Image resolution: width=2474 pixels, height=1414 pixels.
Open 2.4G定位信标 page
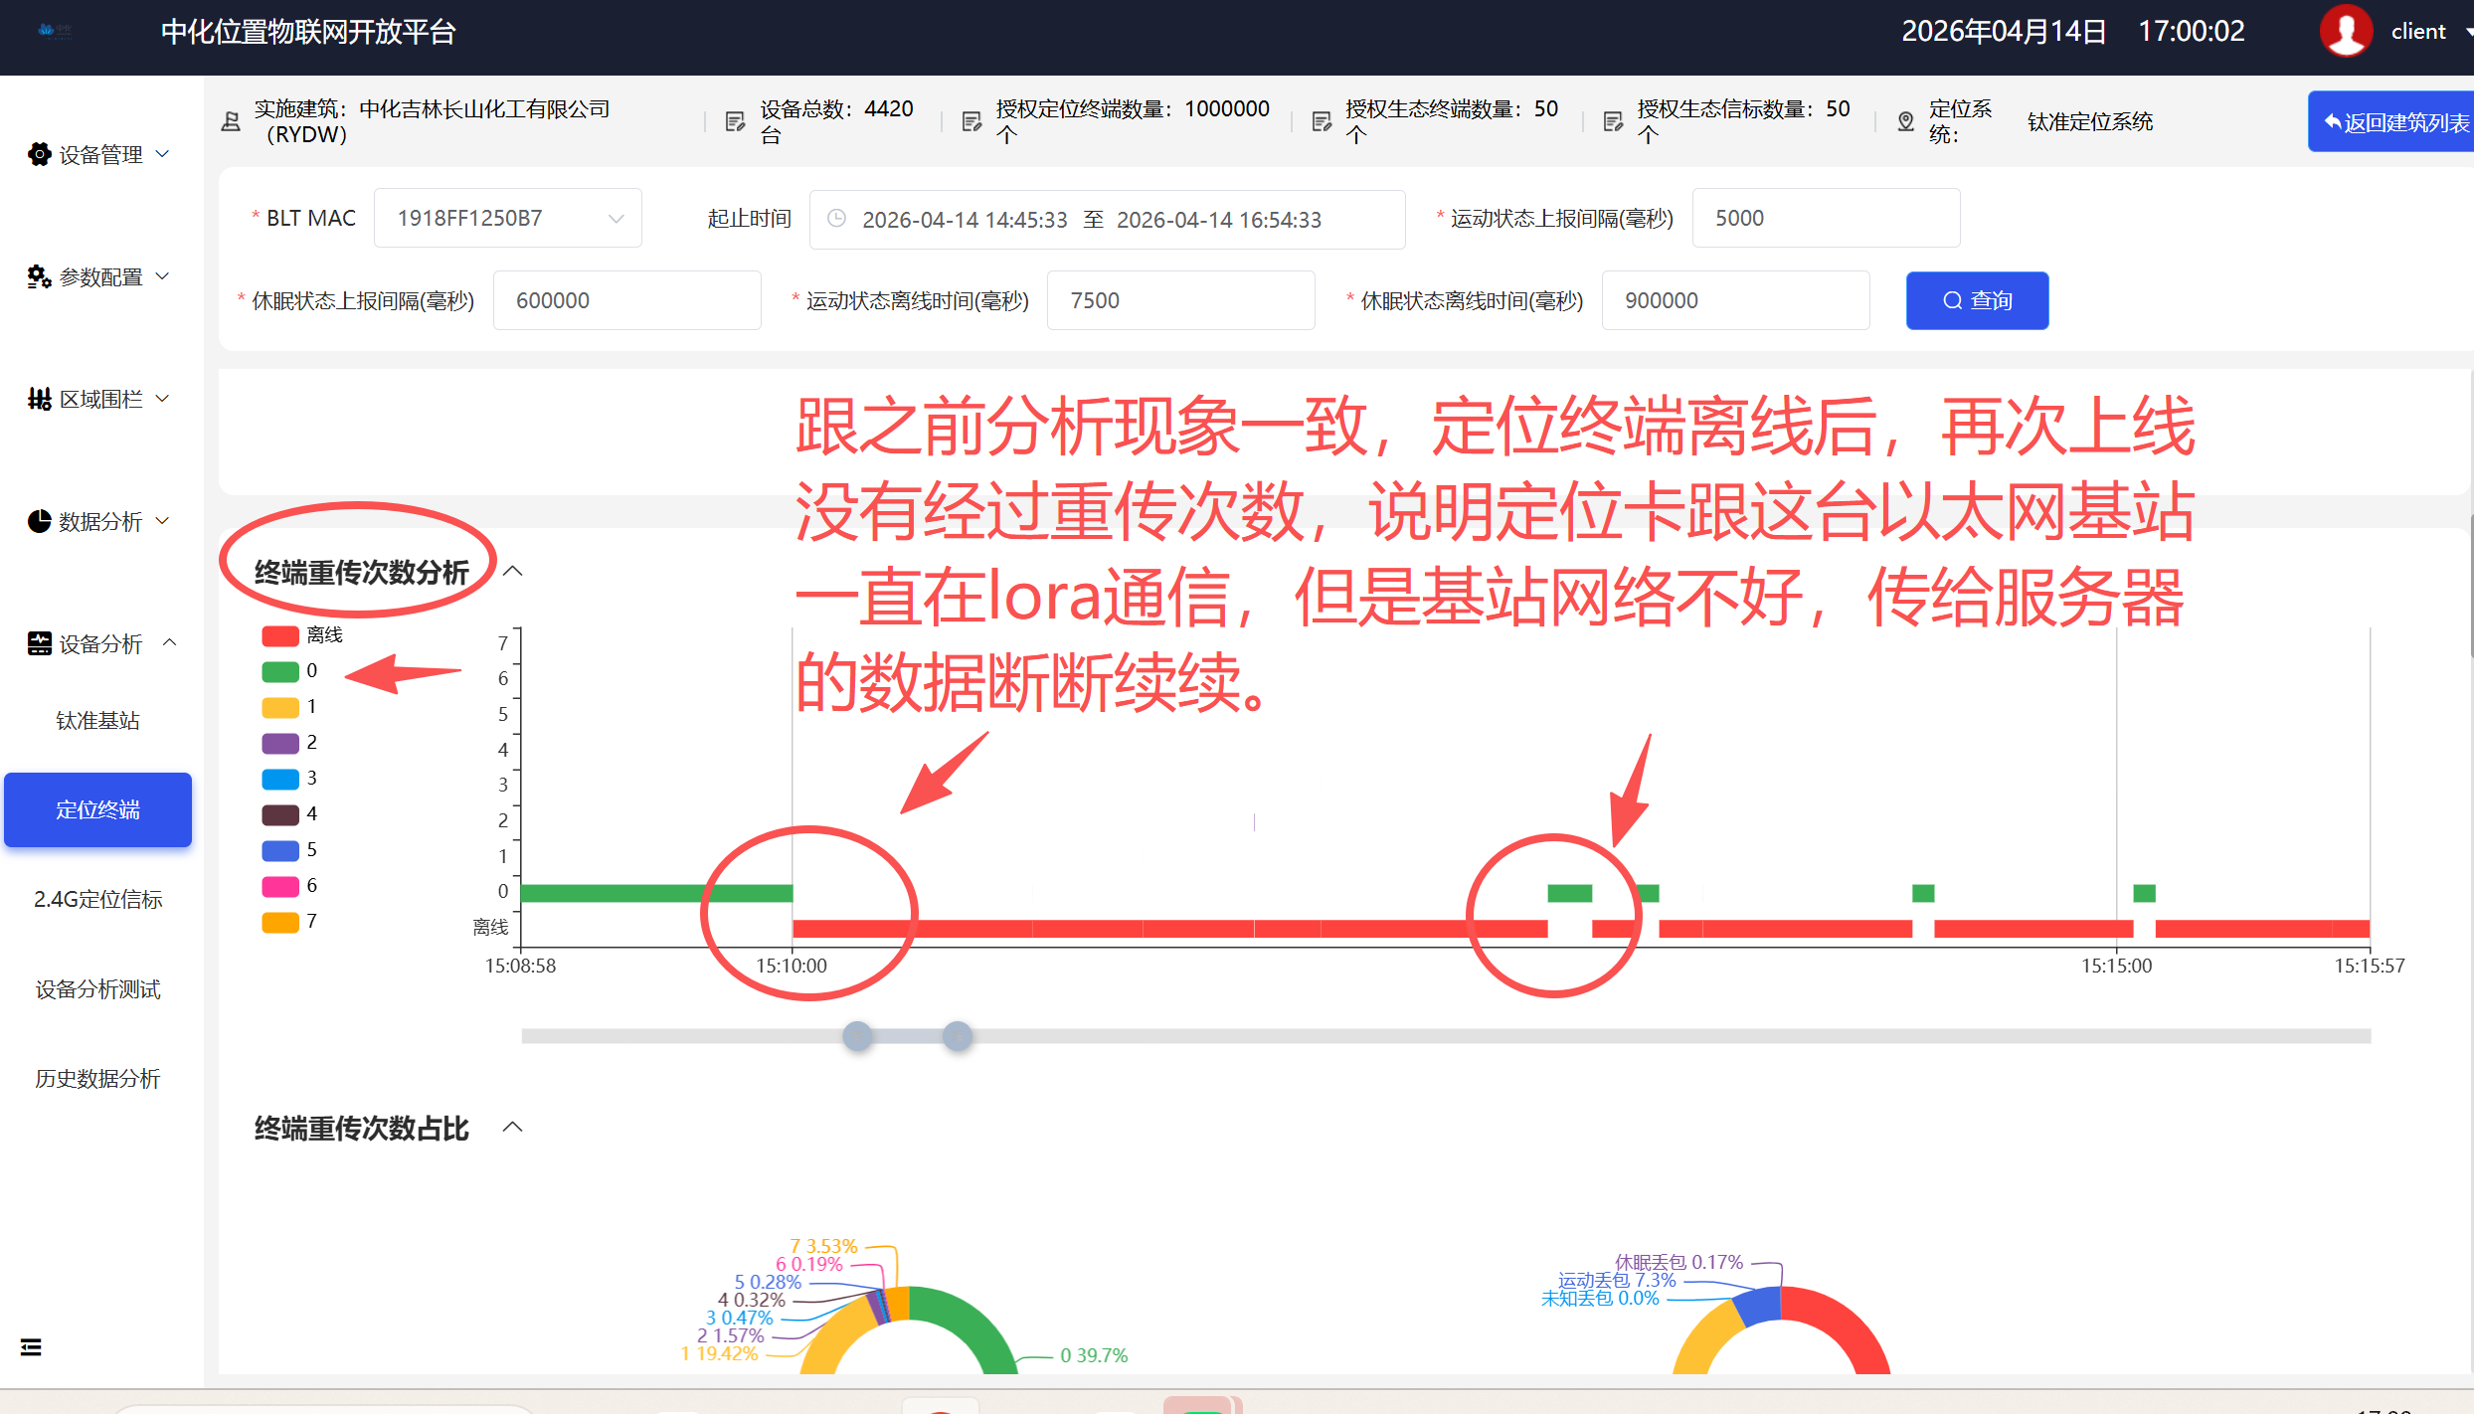97,899
